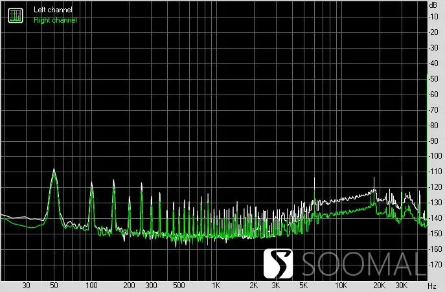This screenshot has width=445, height=292.
Task: Click the 30K frequency label
Action: tap(402, 286)
